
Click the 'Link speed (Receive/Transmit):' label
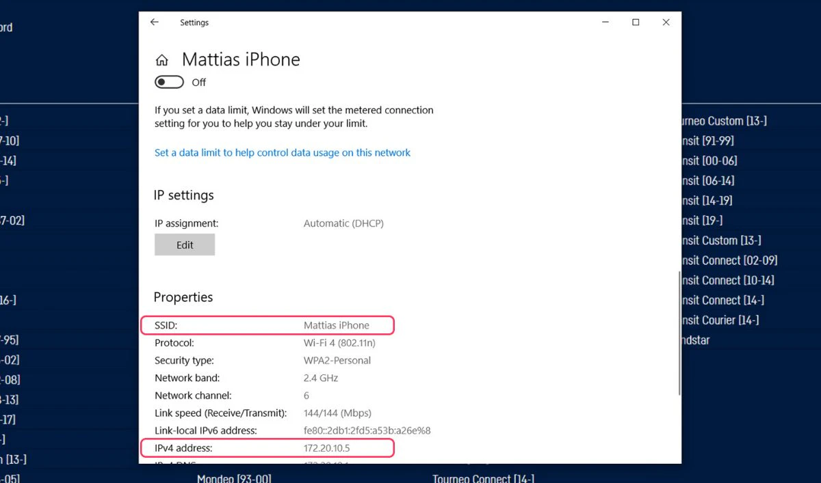click(x=220, y=413)
